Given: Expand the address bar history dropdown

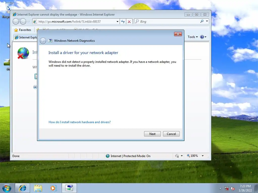Looking at the screenshot, I should (x=117, y=22).
